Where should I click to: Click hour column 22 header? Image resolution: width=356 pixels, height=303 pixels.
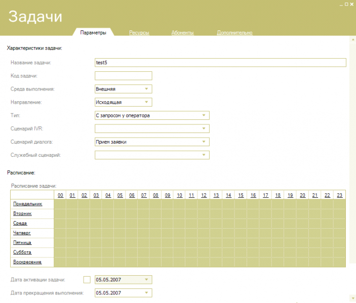pyautogui.click(x=327, y=195)
